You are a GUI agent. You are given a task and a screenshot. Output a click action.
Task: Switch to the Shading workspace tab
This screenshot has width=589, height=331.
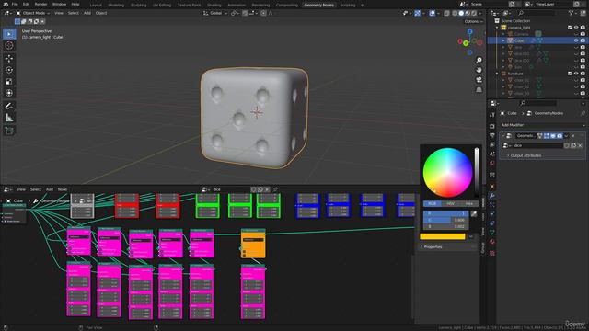pyautogui.click(x=214, y=5)
